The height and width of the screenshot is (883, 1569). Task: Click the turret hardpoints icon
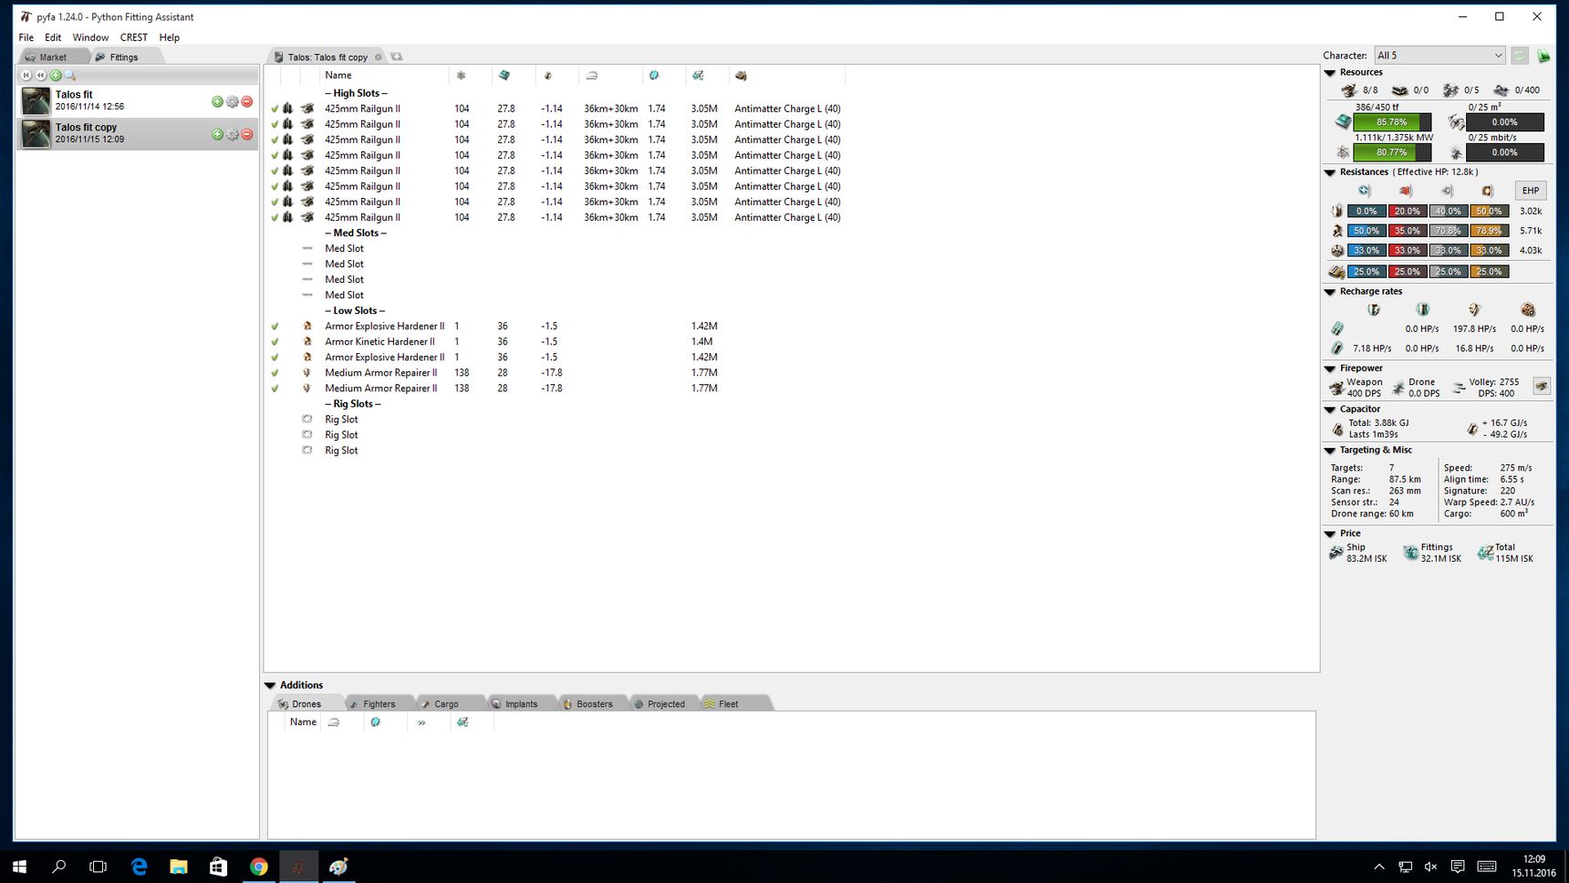(1349, 90)
